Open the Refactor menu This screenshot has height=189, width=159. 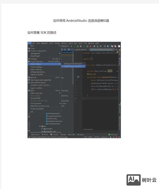click(65, 43)
